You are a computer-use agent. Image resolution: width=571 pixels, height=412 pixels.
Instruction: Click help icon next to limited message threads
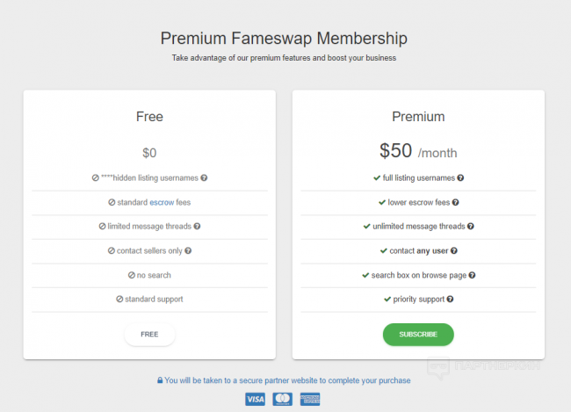tap(197, 226)
